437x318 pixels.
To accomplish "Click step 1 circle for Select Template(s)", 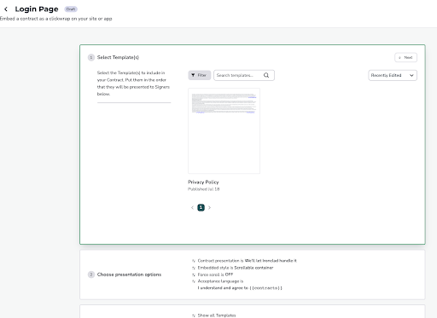I will coord(91,57).
